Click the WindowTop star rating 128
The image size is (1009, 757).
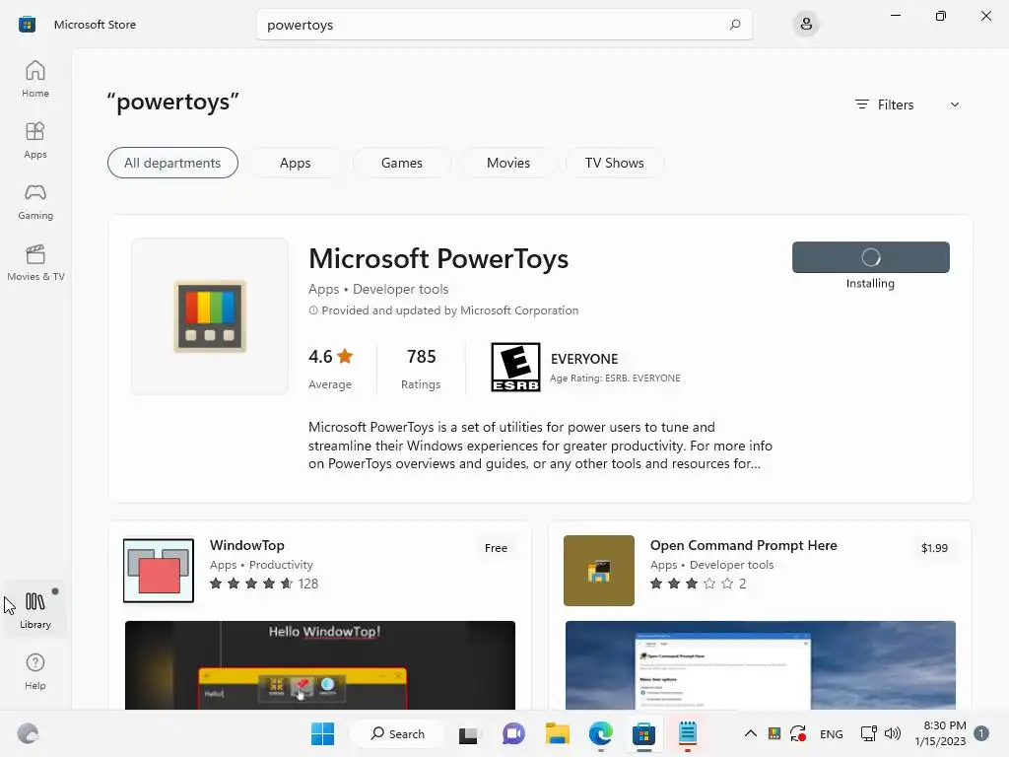pyautogui.click(x=264, y=584)
